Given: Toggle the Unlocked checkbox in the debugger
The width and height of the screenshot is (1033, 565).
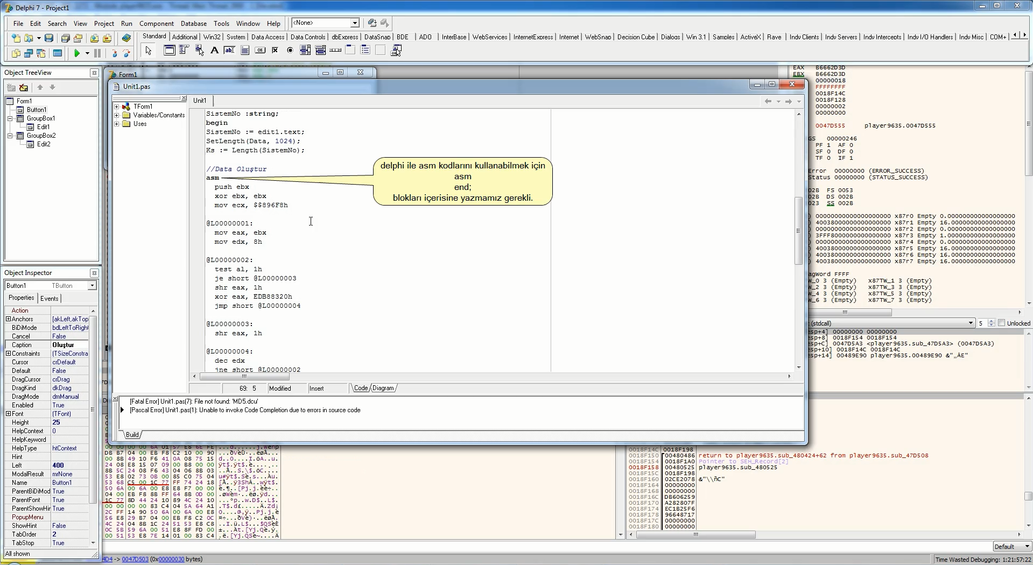Looking at the screenshot, I should [x=1001, y=323].
